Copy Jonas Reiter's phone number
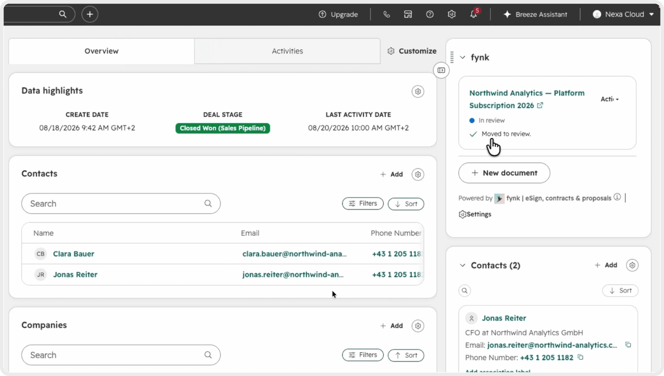The image size is (664, 376). 581,358
